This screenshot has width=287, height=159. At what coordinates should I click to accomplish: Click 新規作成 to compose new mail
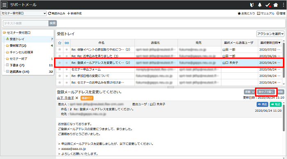tap(75, 14)
